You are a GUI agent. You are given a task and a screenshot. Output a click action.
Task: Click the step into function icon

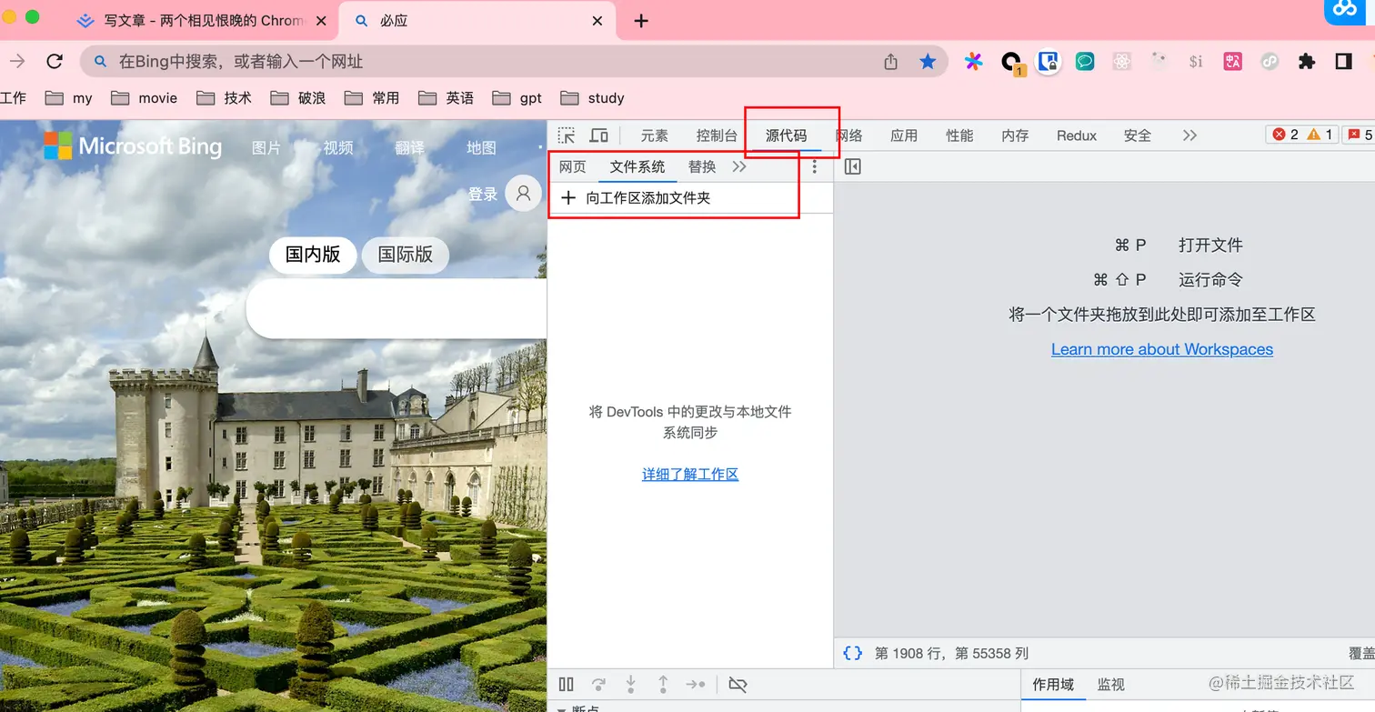[630, 684]
